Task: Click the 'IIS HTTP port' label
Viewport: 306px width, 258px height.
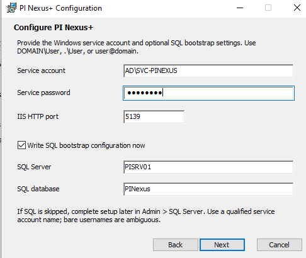Action: click(x=38, y=116)
